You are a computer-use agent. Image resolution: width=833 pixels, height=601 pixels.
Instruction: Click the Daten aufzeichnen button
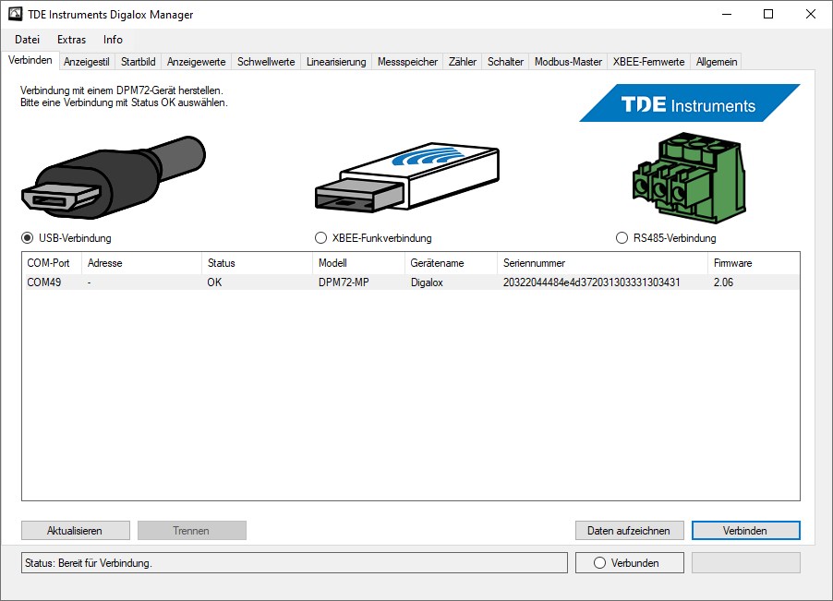coord(630,531)
